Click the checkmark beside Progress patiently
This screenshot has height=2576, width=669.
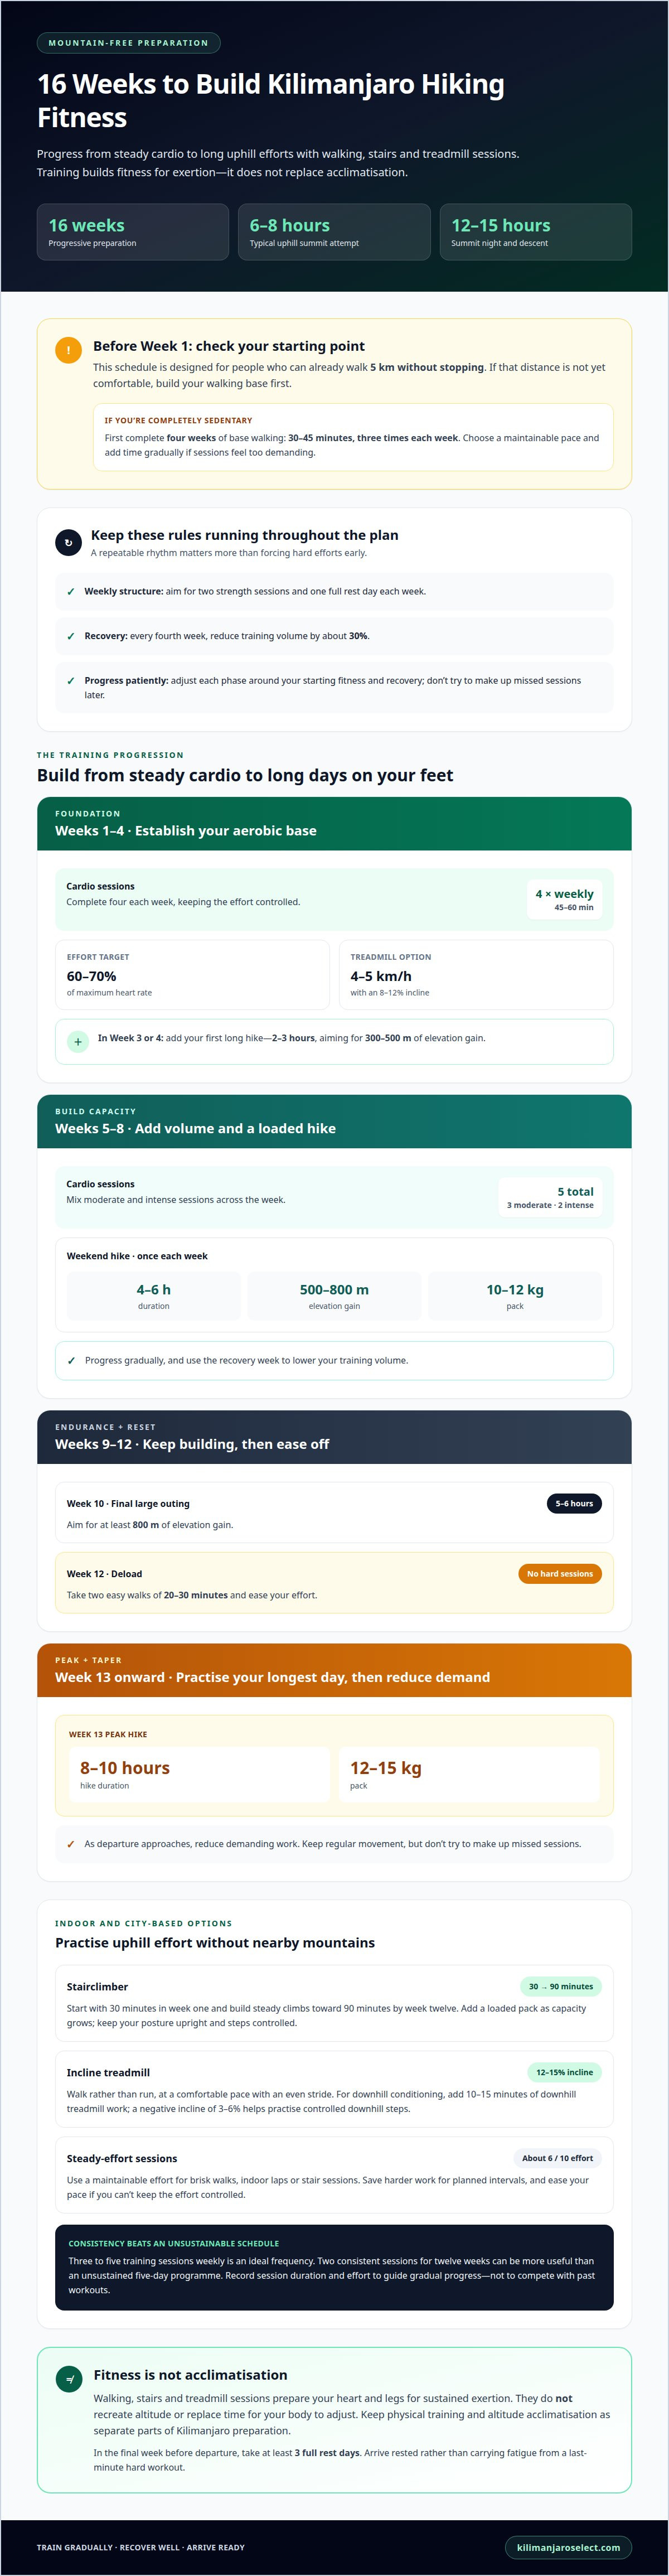[71, 681]
